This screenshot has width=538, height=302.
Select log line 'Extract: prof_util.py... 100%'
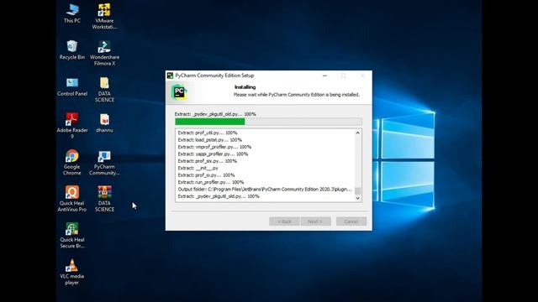208,133
